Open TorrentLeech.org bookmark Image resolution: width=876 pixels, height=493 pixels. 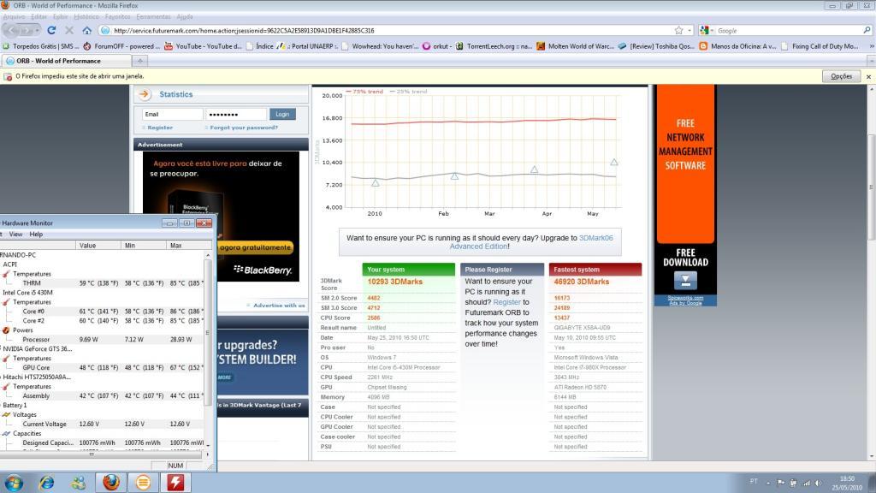[494, 46]
